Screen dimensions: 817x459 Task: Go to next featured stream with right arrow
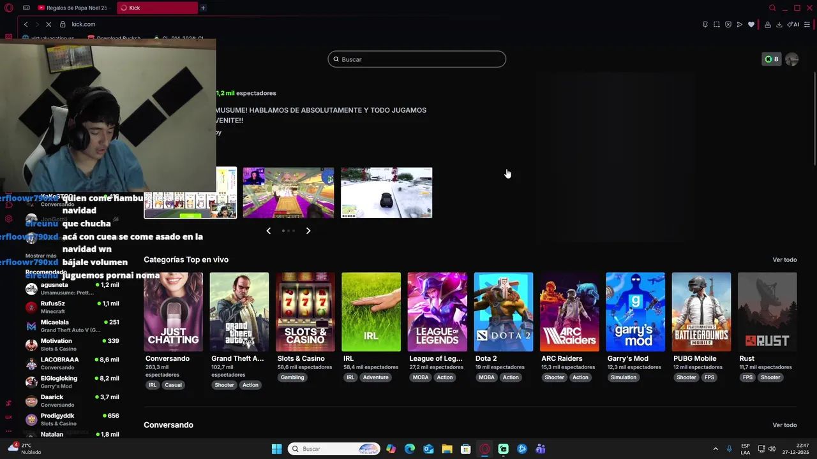[308, 231]
